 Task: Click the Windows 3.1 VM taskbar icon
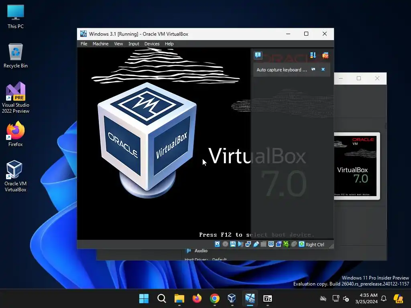pos(250,298)
